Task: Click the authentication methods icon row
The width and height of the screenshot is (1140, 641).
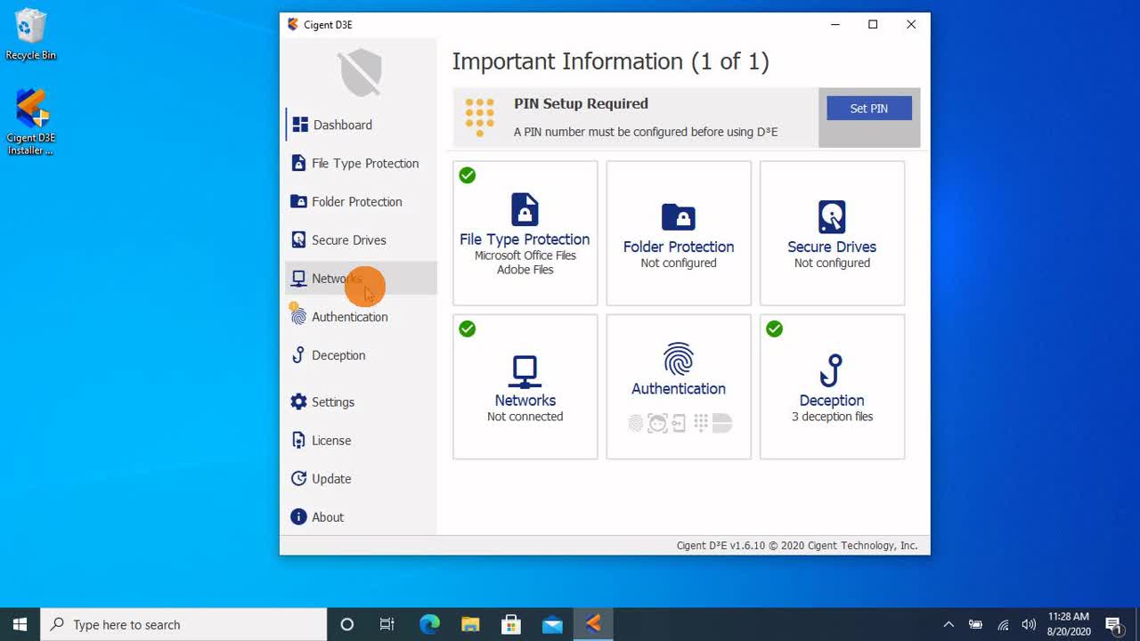Action: click(x=679, y=423)
